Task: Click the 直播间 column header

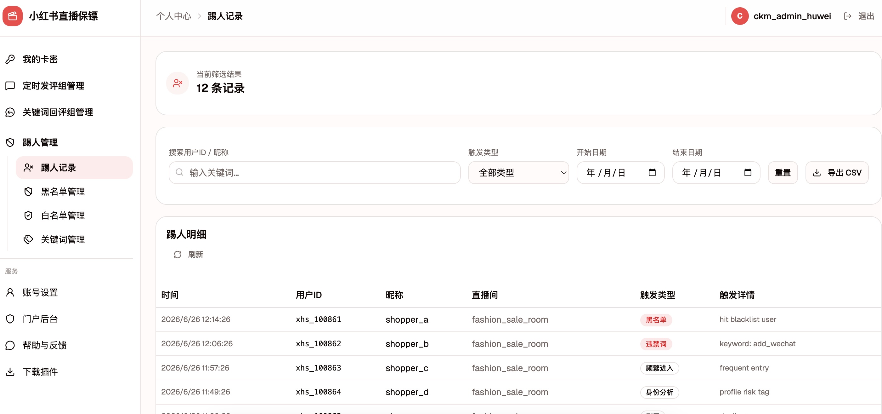Action: [484, 295]
